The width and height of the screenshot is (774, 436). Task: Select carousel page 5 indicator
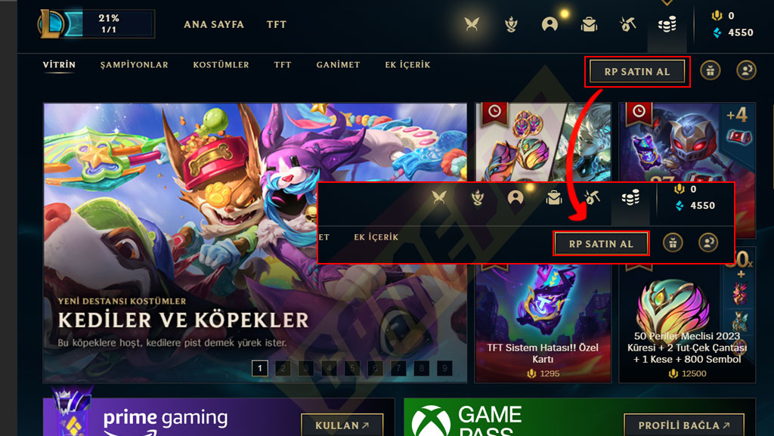click(352, 368)
